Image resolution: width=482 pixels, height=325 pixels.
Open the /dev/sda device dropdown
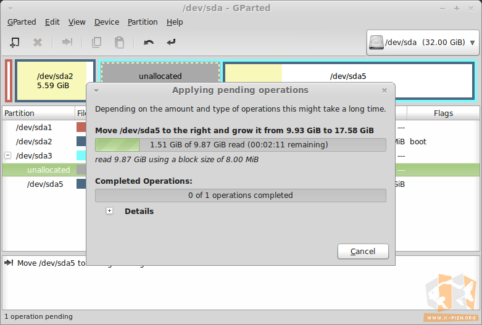click(x=423, y=43)
